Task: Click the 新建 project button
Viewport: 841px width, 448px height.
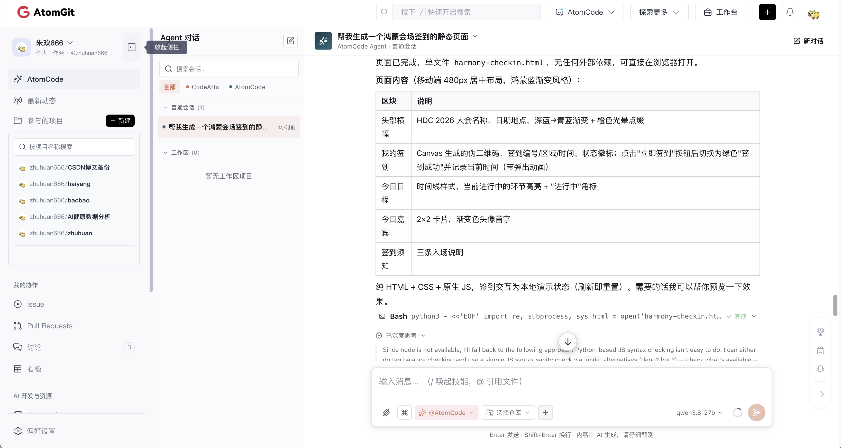Action: (x=120, y=120)
